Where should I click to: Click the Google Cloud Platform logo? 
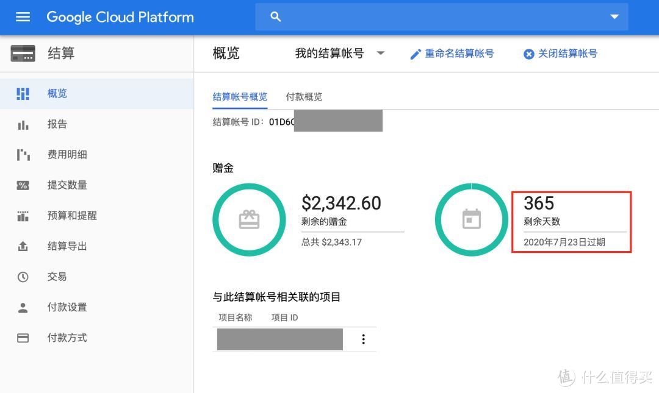120,17
